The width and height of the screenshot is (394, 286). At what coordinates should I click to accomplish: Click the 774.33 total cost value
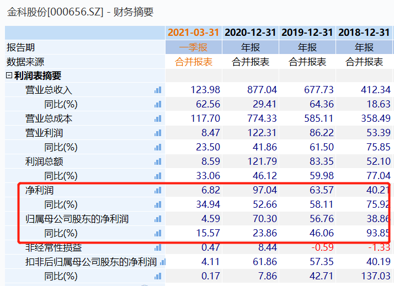pyautogui.click(x=262, y=118)
